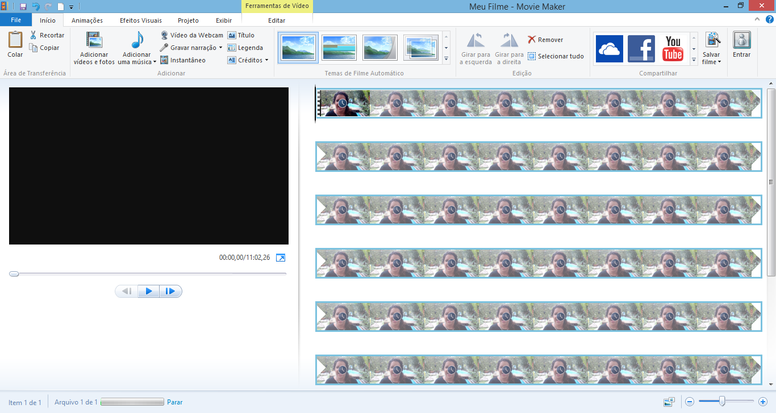Screen dimensions: 776x413
Task: Click the file loading progress bar
Action: [x=132, y=402]
